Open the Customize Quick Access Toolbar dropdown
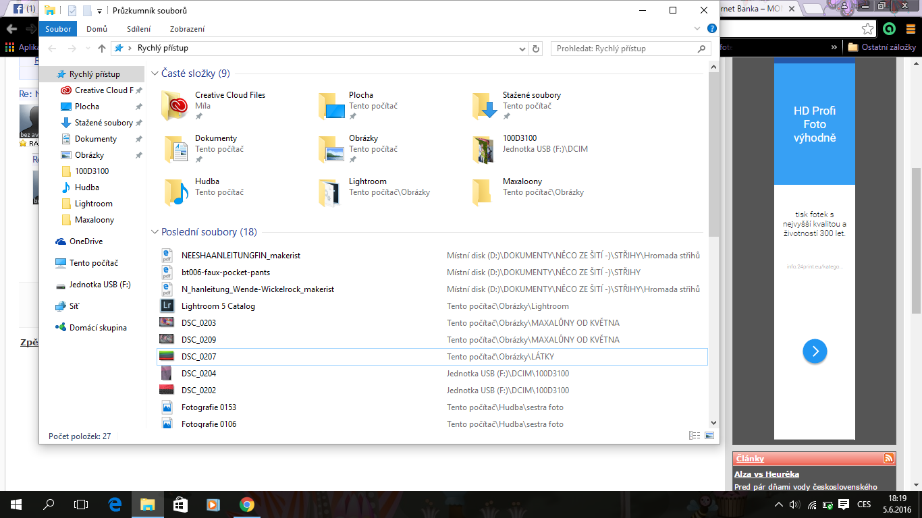The image size is (922, 518). pyautogui.click(x=100, y=11)
